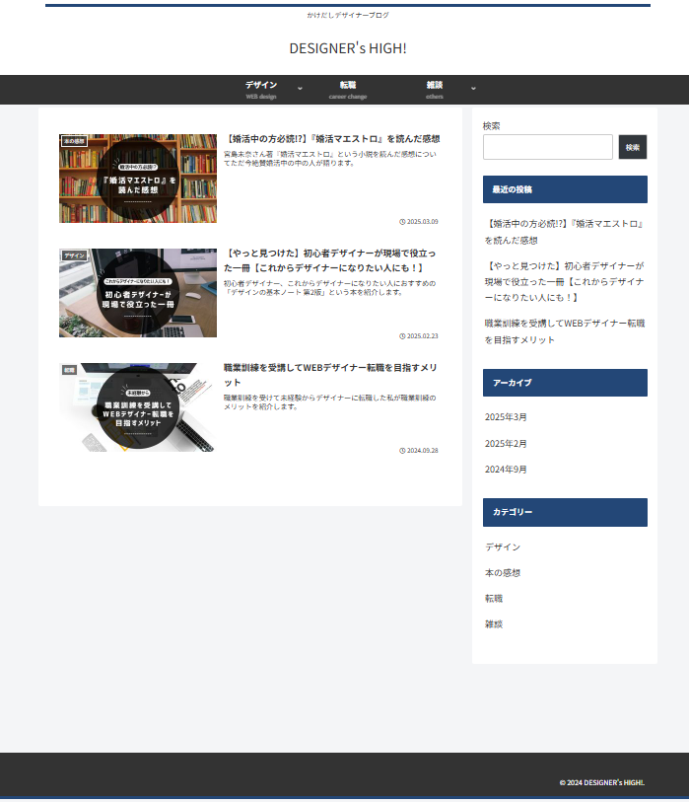Open the 【婚活中の方必読!?】 article title in main list

[x=332, y=139]
